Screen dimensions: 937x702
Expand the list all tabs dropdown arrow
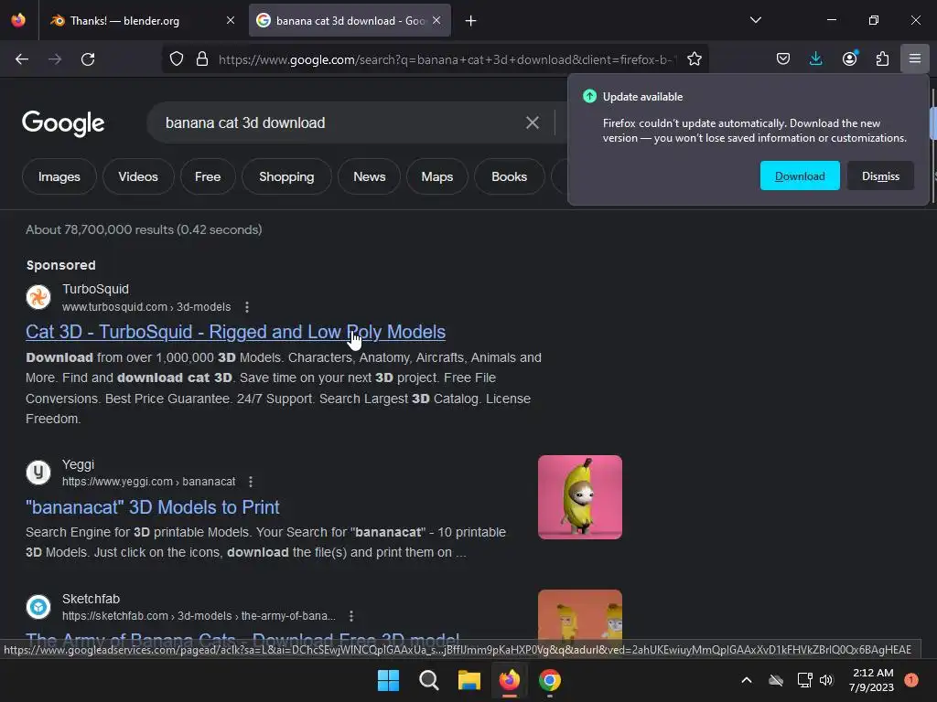[755, 20]
